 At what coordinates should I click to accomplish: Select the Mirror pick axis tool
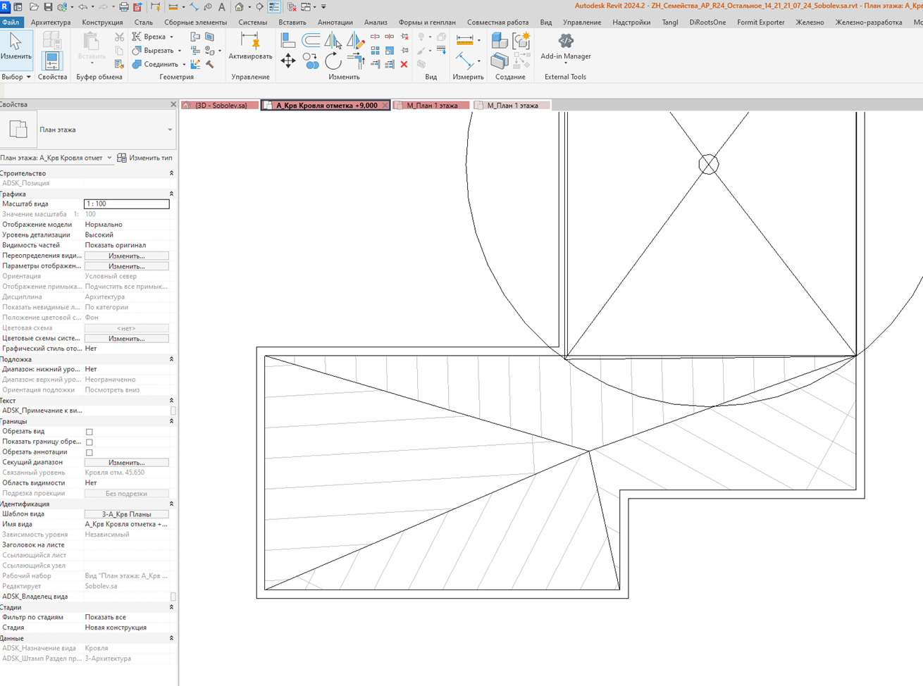pyautogui.click(x=333, y=40)
